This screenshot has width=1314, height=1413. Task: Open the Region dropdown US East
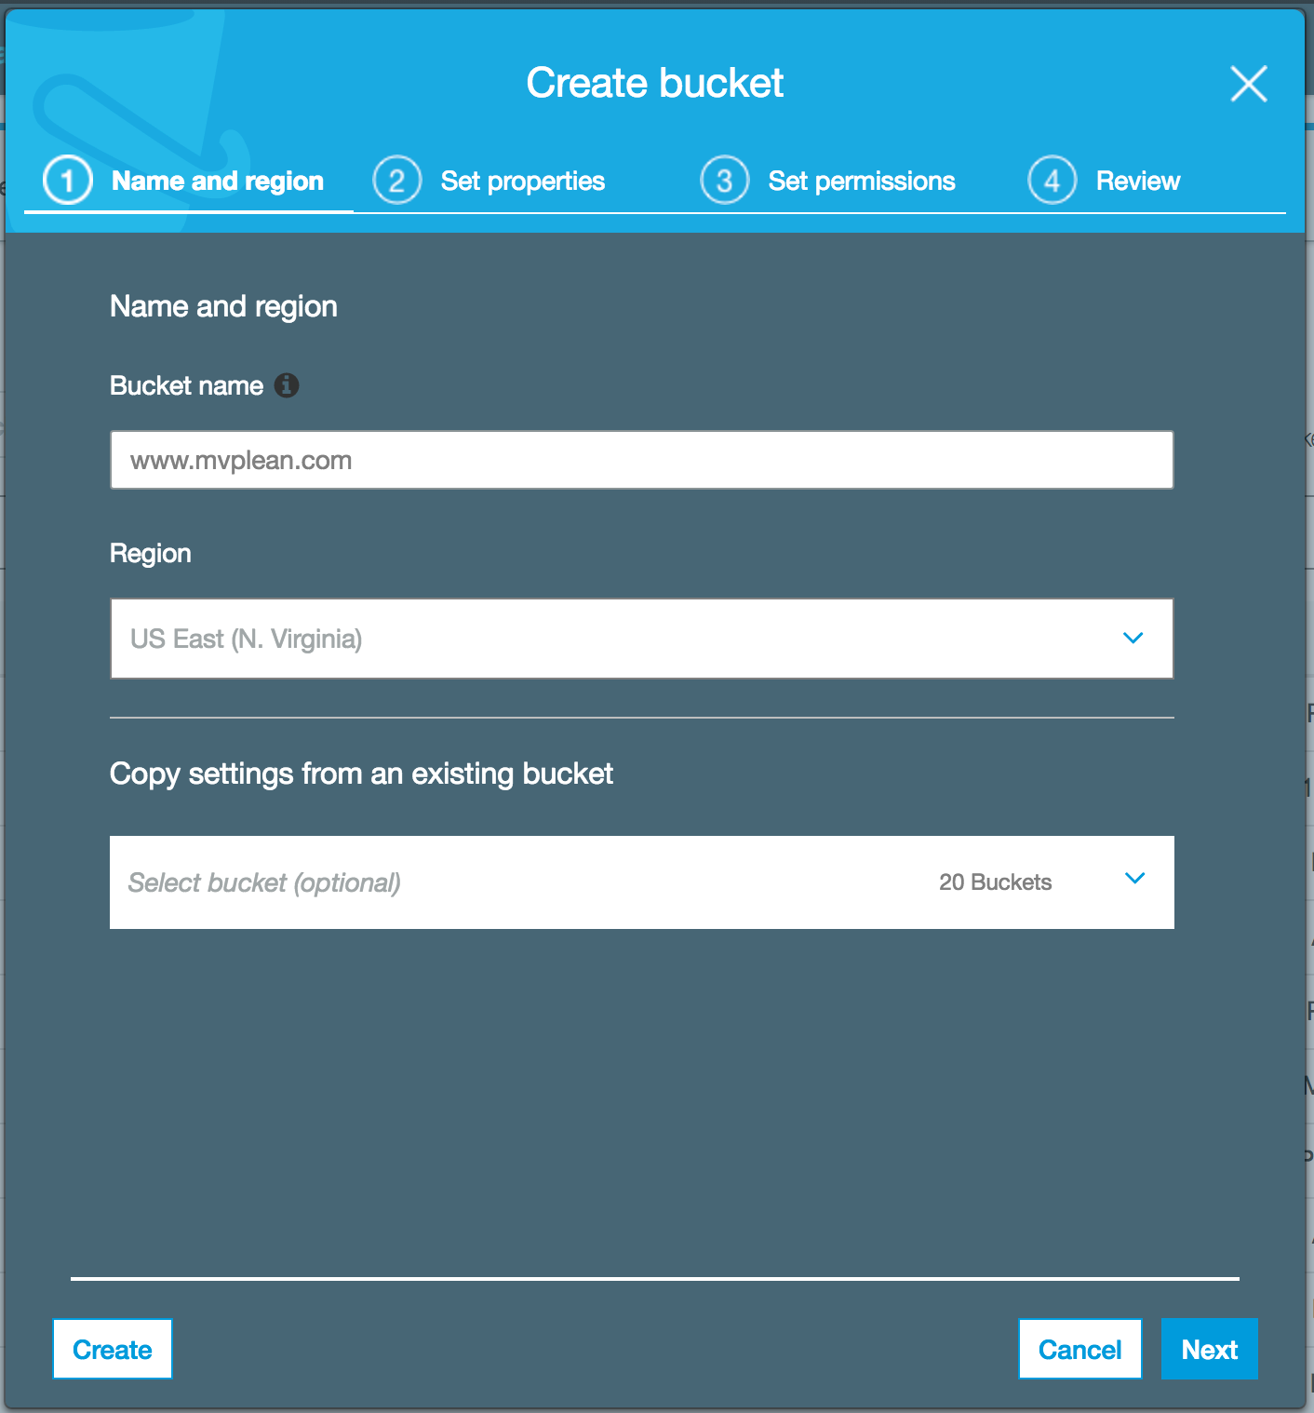click(x=642, y=639)
